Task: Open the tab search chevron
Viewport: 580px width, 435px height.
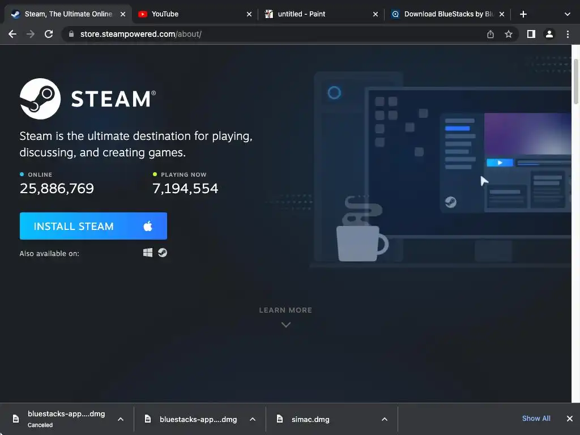Action: coord(568,14)
